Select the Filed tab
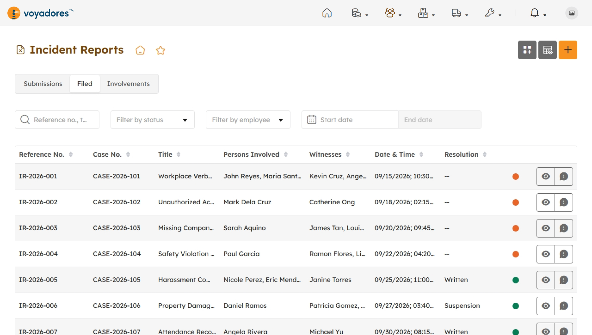 85,84
